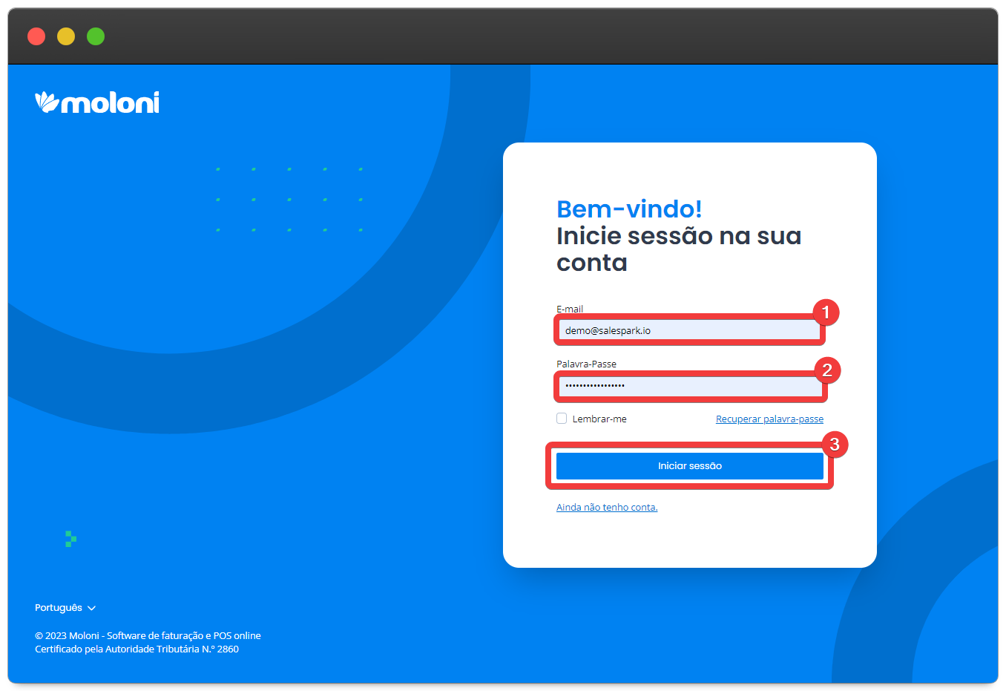
Task: Focus the E-mail input field
Action: tap(689, 330)
